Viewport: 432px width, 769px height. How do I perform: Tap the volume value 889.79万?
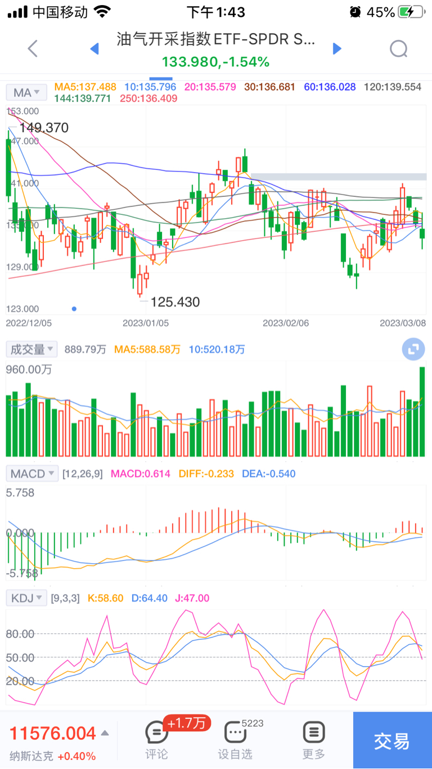85,349
